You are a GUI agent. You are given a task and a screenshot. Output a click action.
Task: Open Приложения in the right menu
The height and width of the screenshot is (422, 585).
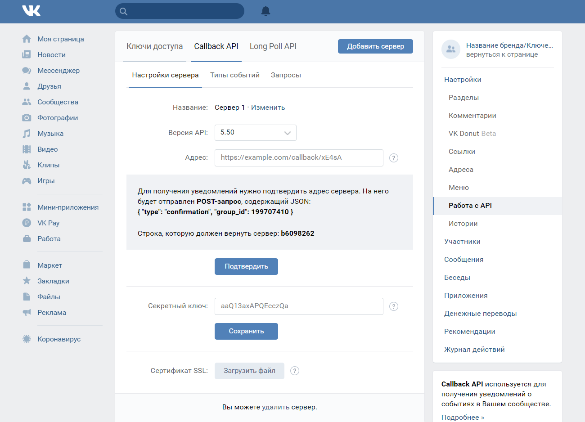(497, 296)
